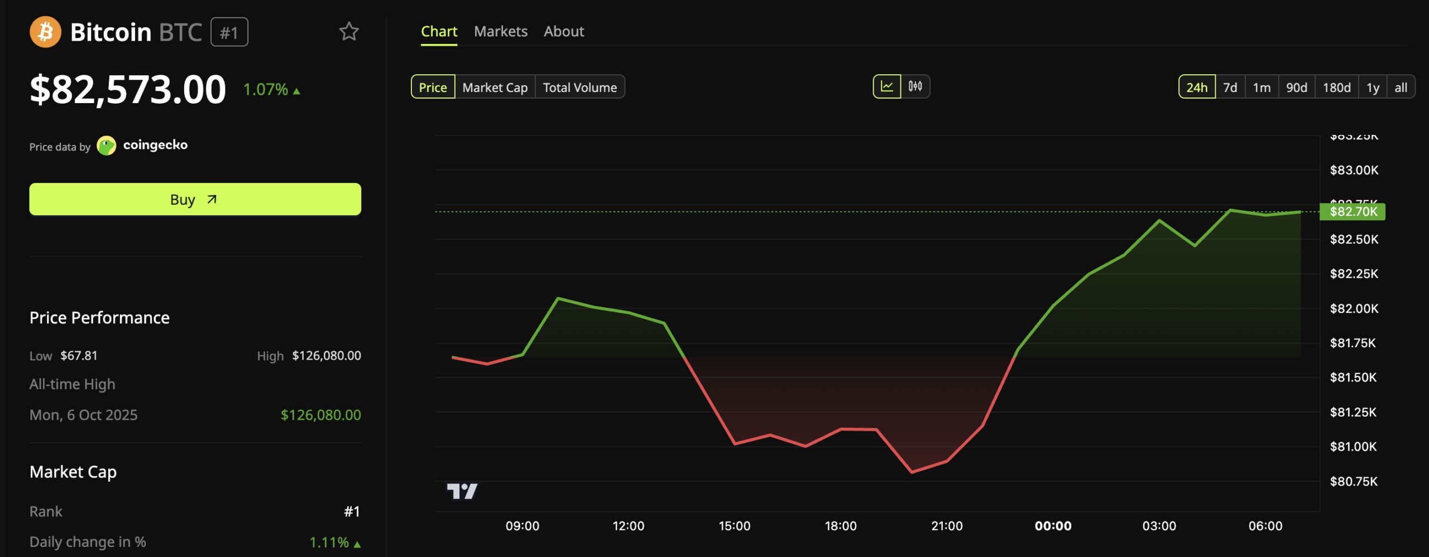Image resolution: width=1429 pixels, height=557 pixels.
Task: Select the 7d time range
Action: point(1230,87)
